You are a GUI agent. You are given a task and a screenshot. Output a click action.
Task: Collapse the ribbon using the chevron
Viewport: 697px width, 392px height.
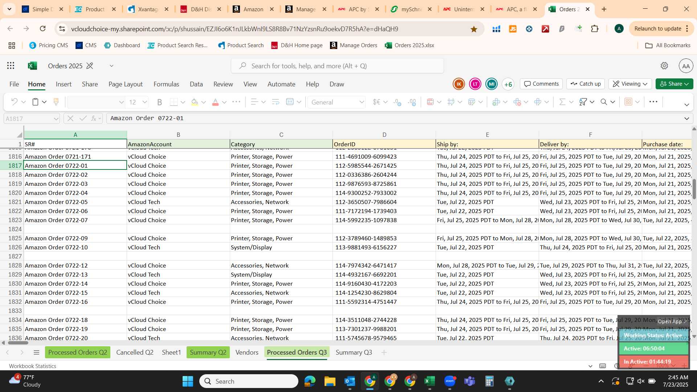tap(686, 105)
